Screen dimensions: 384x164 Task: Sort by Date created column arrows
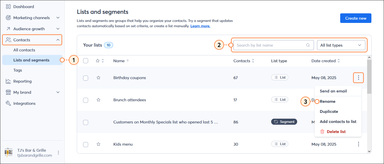339,61
